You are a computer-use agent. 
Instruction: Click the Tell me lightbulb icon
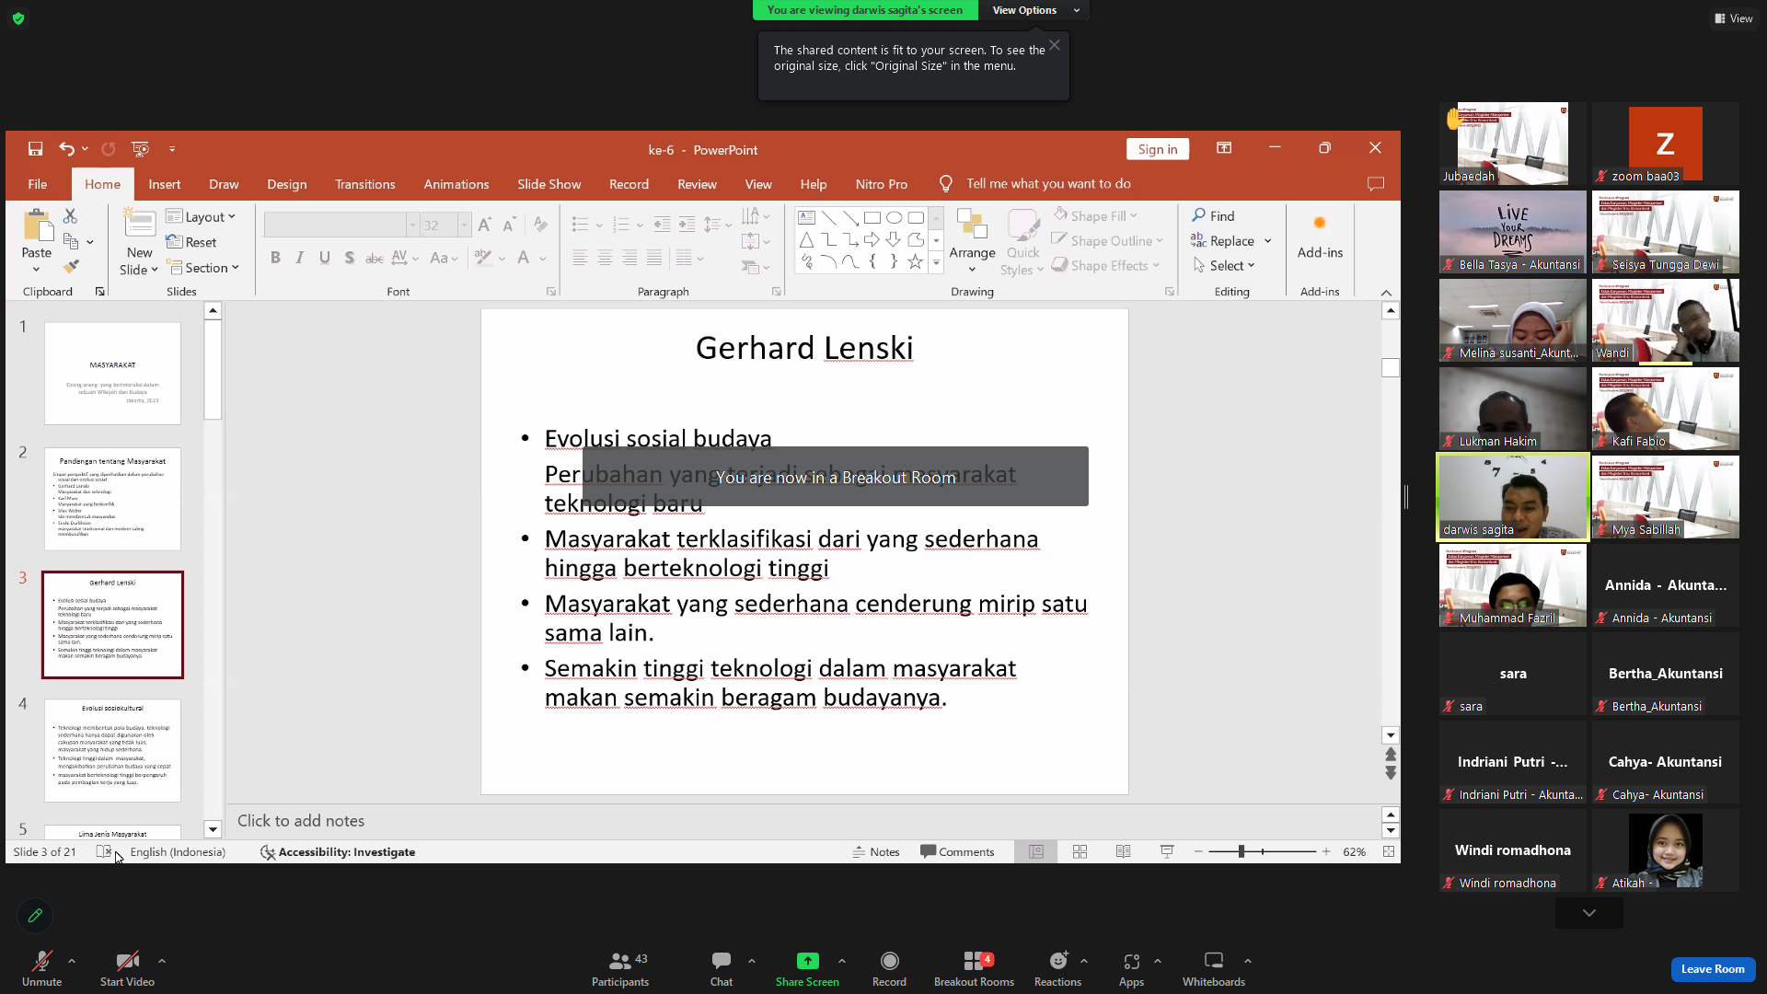point(945,184)
